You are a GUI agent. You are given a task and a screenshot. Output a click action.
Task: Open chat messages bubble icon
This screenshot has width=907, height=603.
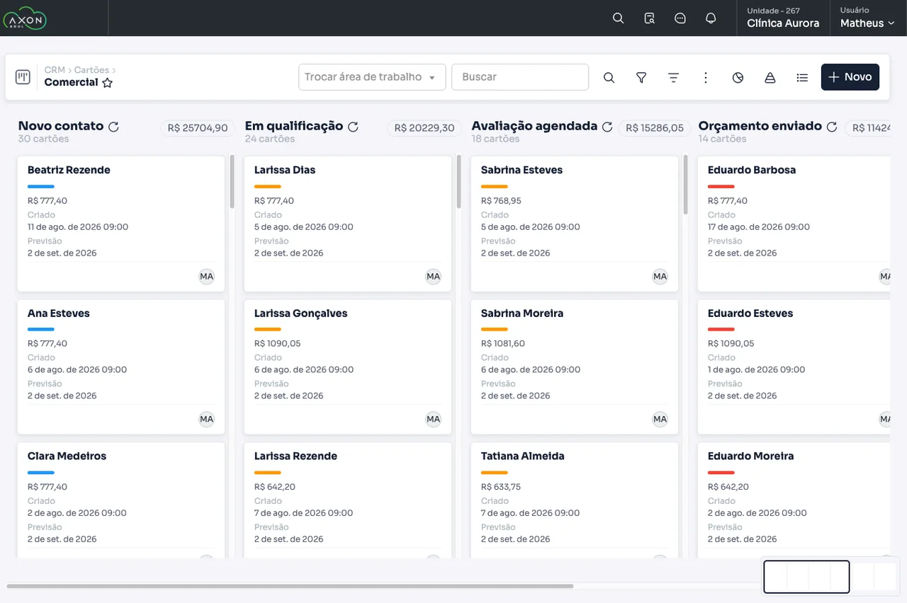point(680,18)
